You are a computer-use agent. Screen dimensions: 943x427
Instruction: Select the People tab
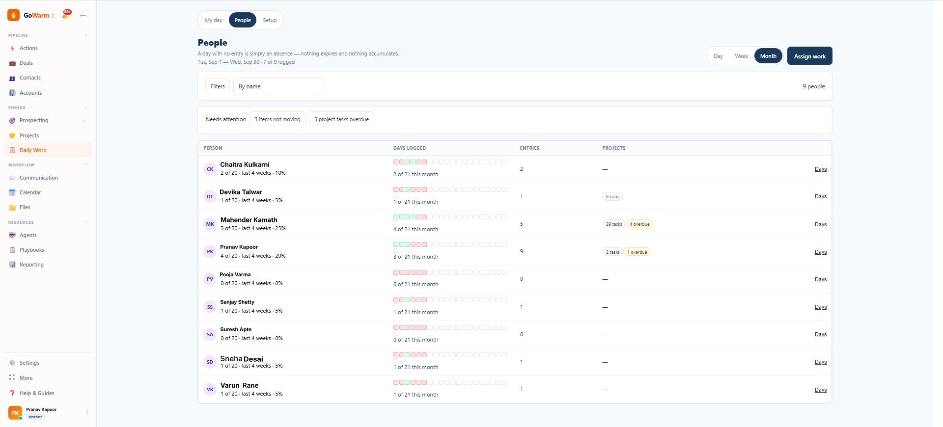pyautogui.click(x=243, y=20)
